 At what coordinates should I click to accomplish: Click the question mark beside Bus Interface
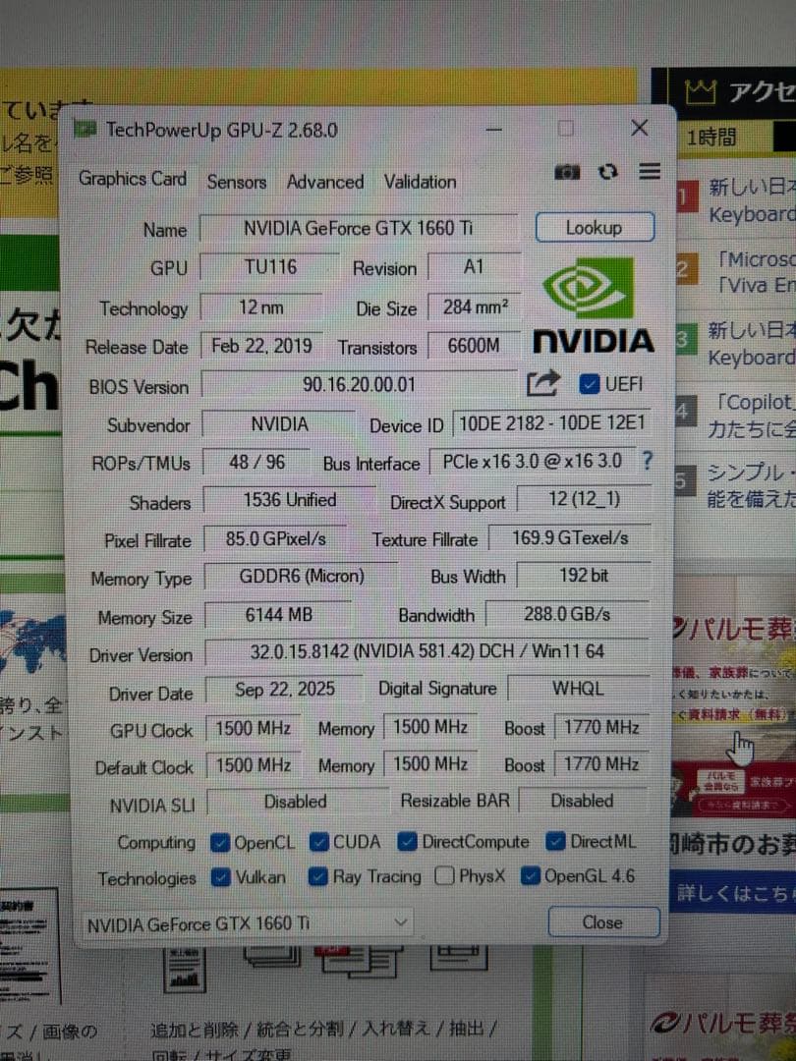tap(647, 463)
